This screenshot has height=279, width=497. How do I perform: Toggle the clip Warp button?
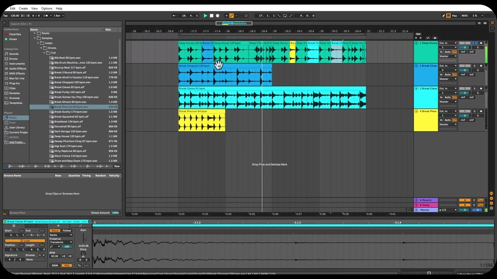tap(55, 231)
